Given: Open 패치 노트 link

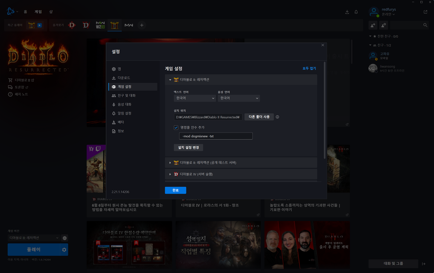Looking at the screenshot, I should pos(18,94).
